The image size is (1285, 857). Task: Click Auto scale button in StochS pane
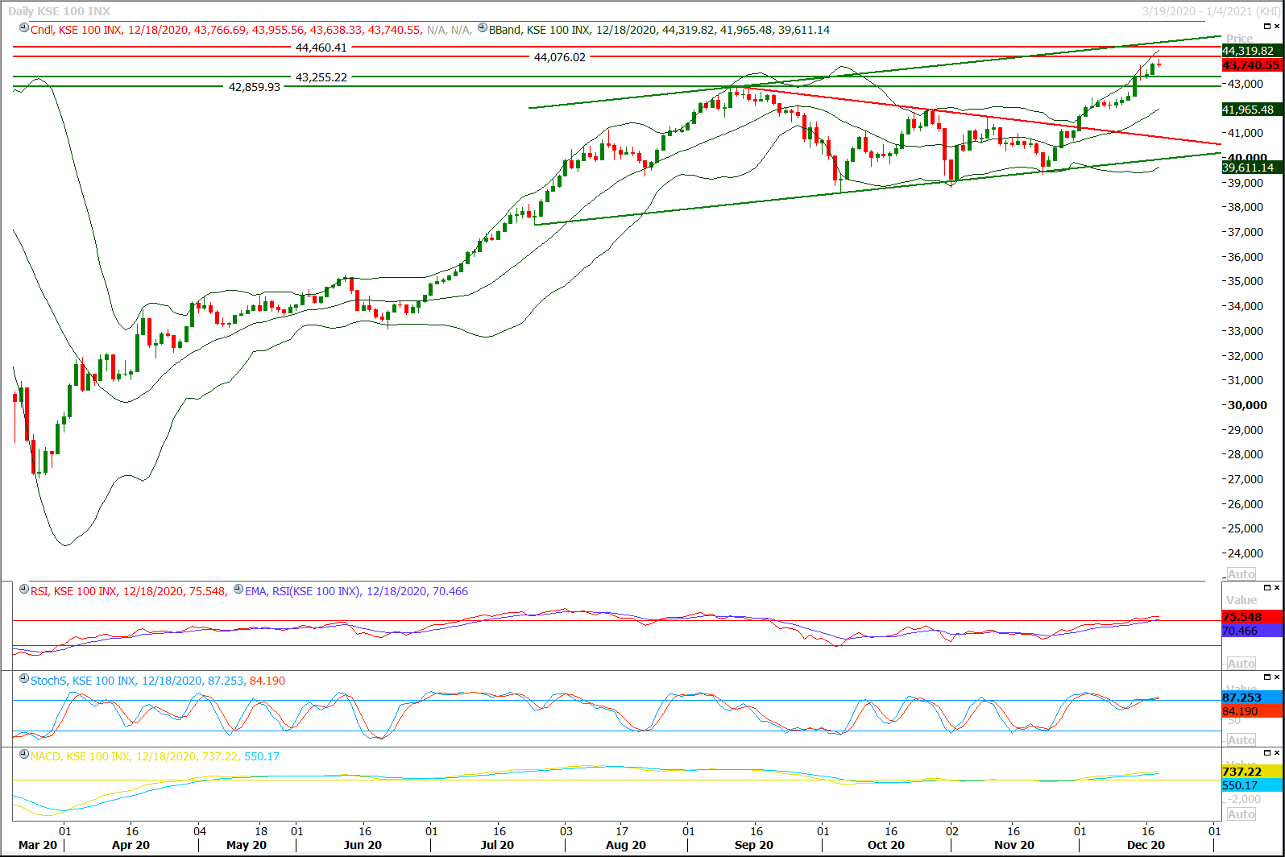(x=1241, y=740)
